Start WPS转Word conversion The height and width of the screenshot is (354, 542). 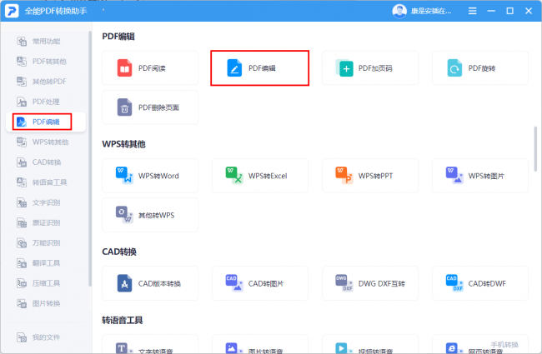coord(150,176)
